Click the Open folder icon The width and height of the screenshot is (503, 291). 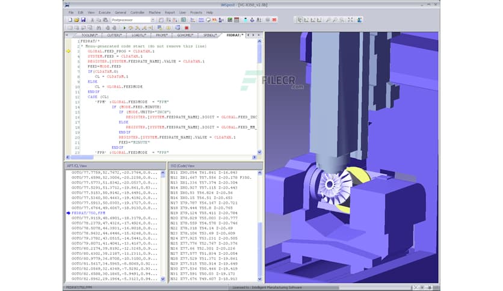tap(76, 20)
